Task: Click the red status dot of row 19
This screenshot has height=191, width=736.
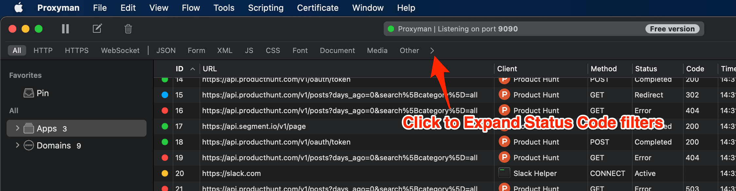Action: [x=165, y=158]
